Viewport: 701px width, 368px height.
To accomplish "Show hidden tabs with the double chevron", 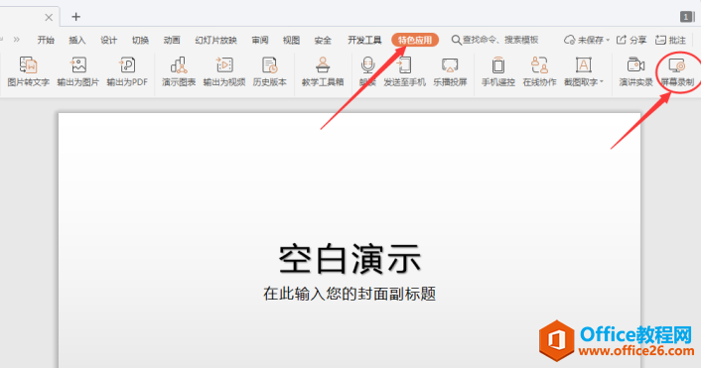I will point(17,40).
